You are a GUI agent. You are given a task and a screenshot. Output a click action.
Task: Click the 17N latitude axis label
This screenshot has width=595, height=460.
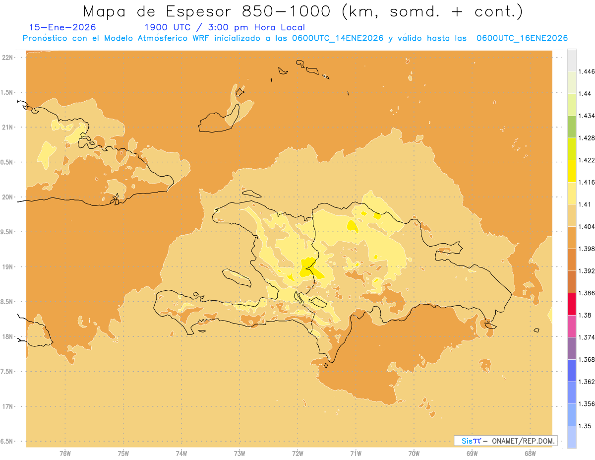coord(7,406)
